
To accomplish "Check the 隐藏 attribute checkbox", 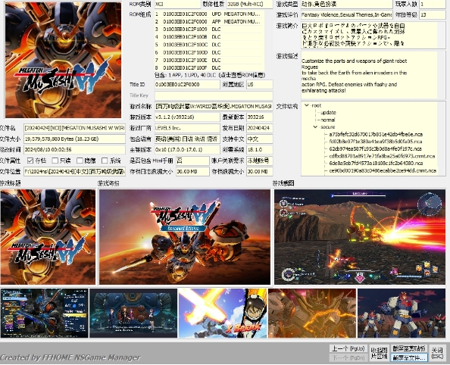I will click(80, 161).
